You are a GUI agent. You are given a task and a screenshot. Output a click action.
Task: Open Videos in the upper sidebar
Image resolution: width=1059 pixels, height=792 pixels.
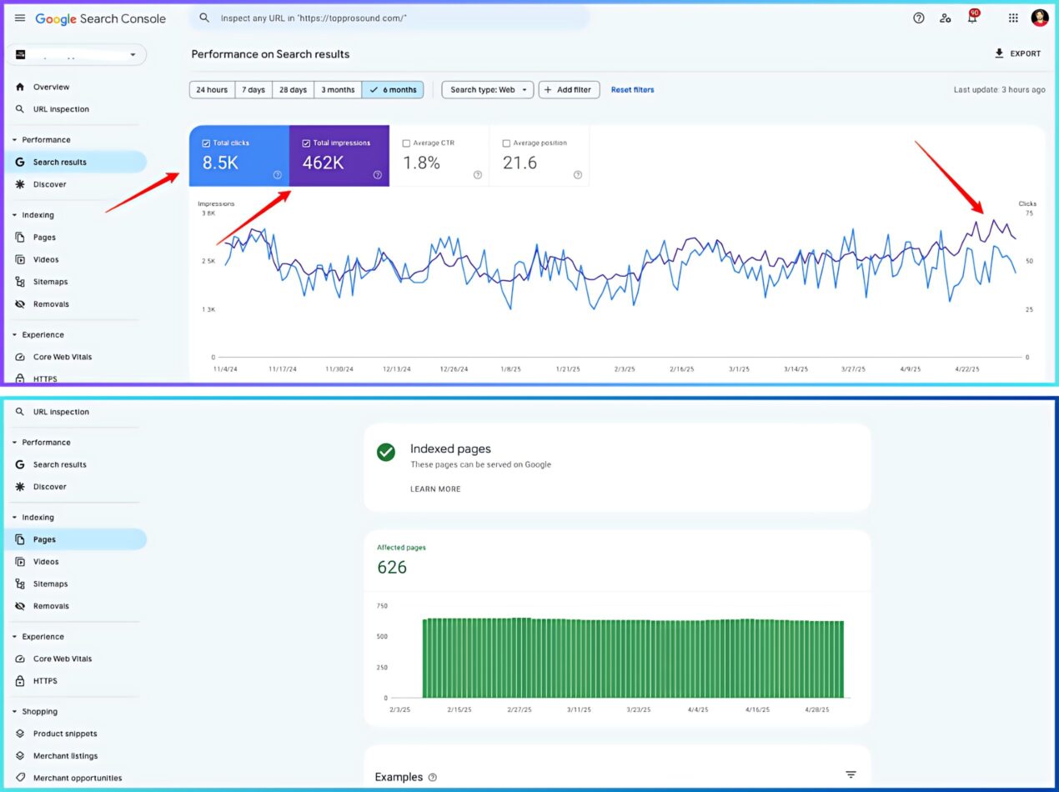46,259
